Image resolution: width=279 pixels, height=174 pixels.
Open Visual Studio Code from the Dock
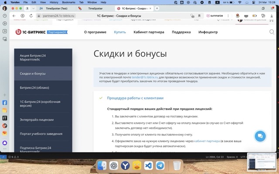(x=148, y=166)
